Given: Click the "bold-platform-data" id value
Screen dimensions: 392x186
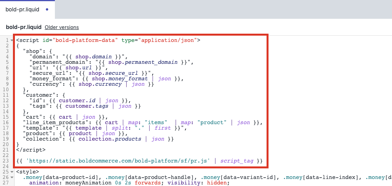Looking at the screenshot, I should point(85,40).
